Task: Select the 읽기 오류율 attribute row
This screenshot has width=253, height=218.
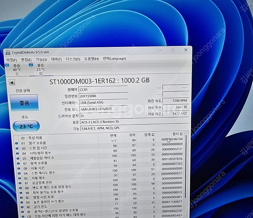Action: click(99, 142)
